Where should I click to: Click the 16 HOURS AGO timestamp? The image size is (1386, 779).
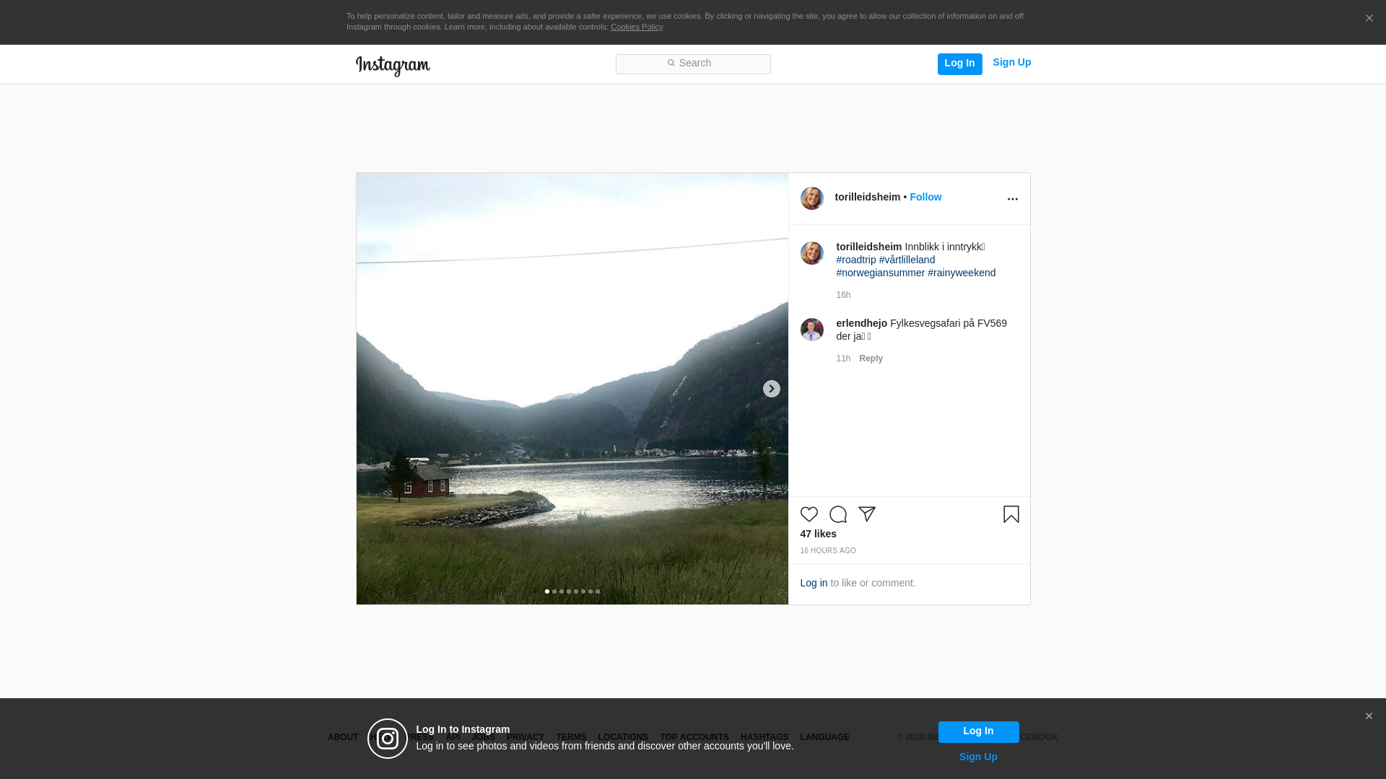pyautogui.click(x=828, y=550)
